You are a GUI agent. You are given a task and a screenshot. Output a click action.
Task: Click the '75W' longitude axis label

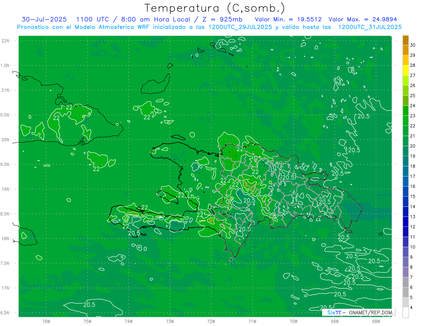point(88,321)
